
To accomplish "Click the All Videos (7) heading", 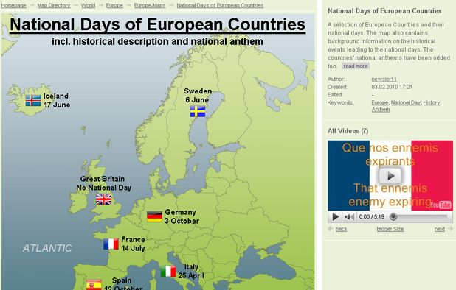I will [x=348, y=131].
